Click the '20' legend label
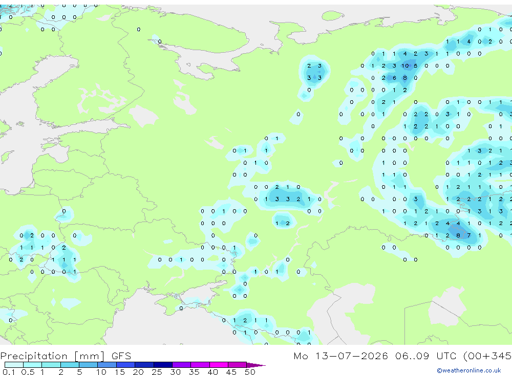Image resolution: width=512 pixels, height=375 pixels. (138, 372)
